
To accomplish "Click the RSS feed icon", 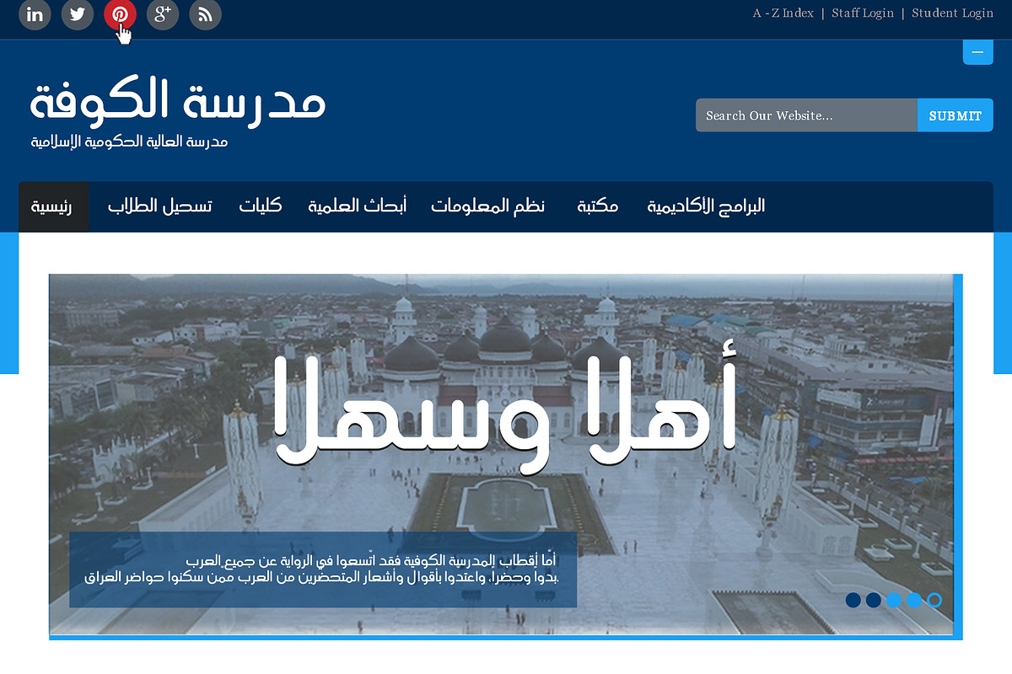I will point(205,14).
